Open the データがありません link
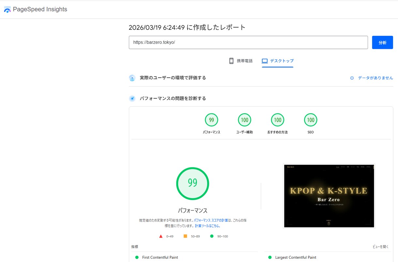Image resolution: width=398 pixels, height=262 pixels. 375,78
